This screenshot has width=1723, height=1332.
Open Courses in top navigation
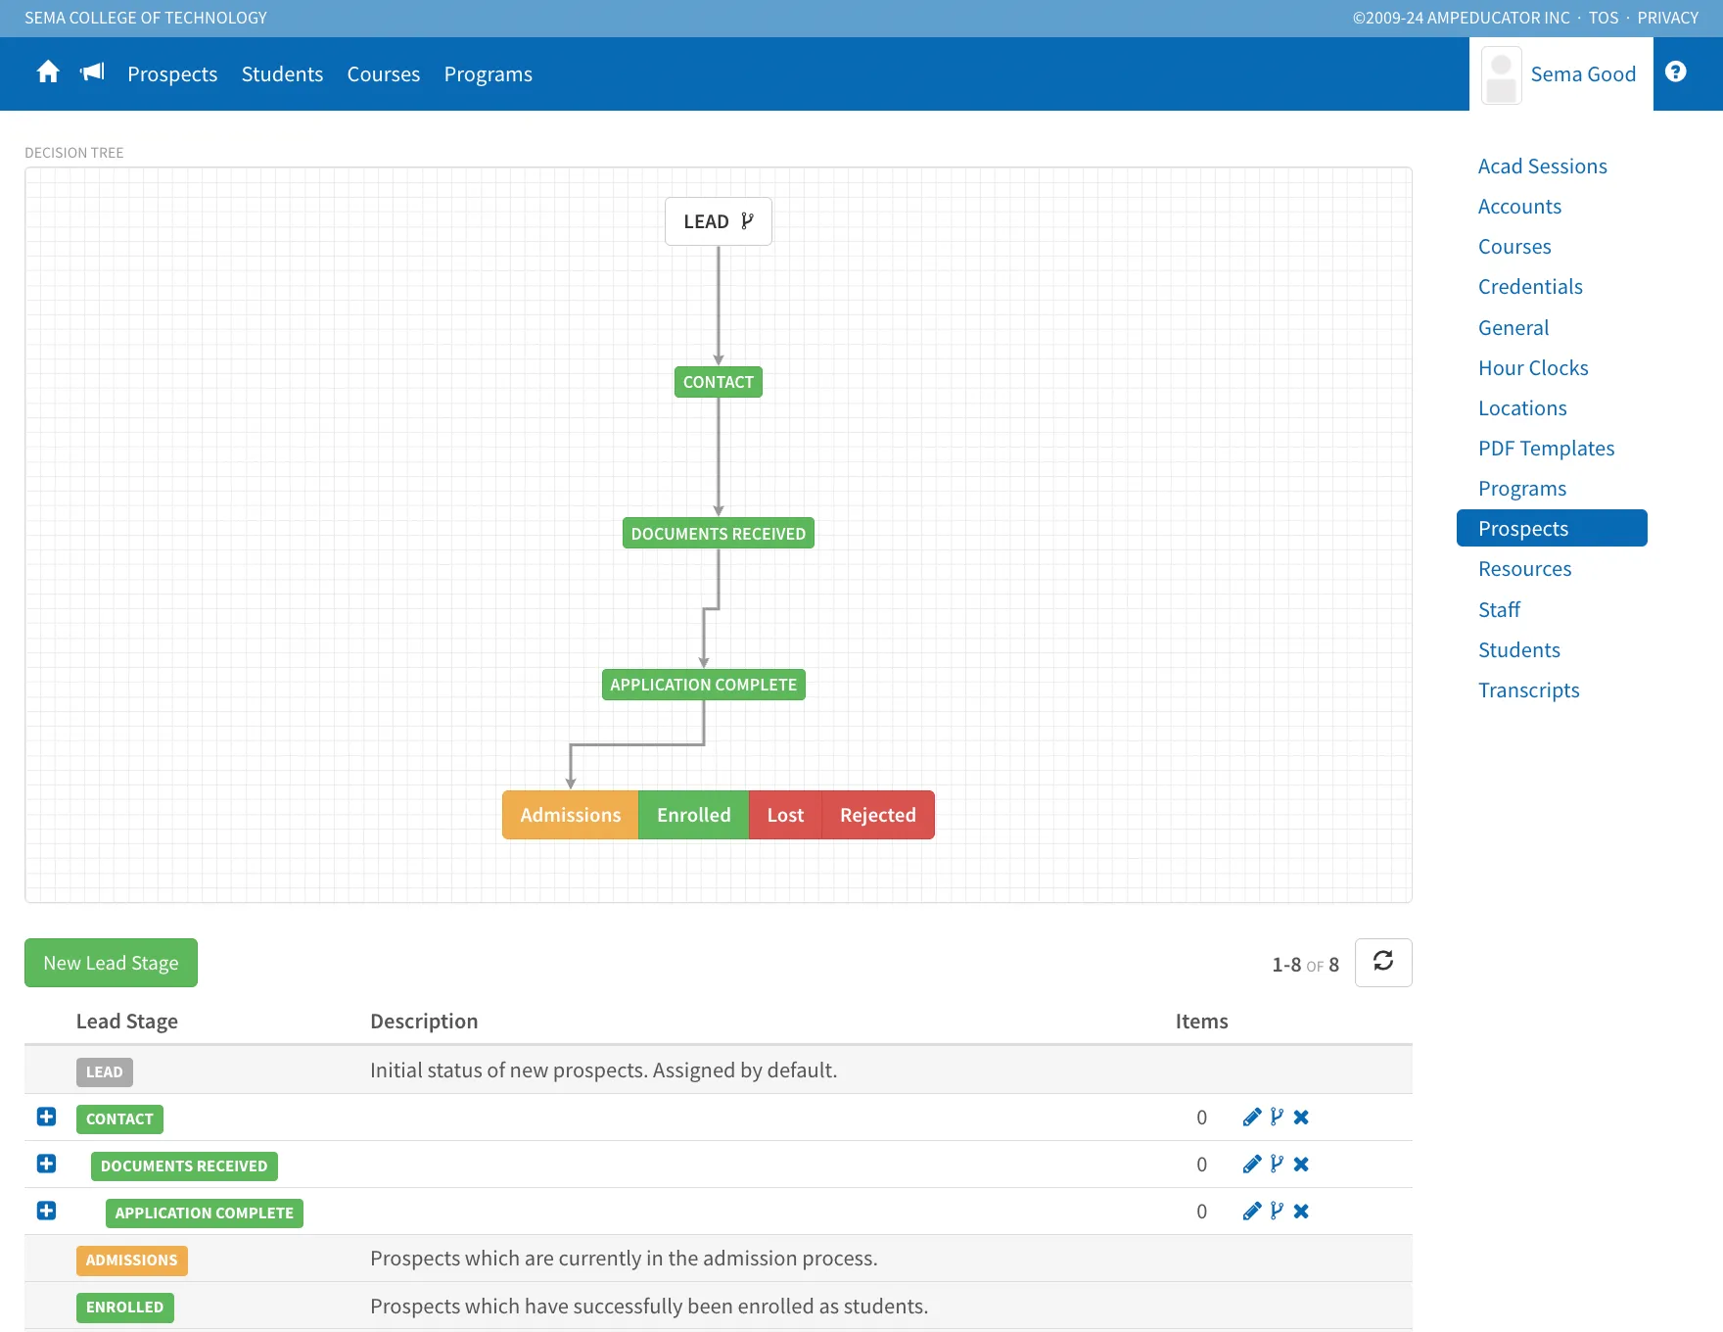pyautogui.click(x=384, y=74)
